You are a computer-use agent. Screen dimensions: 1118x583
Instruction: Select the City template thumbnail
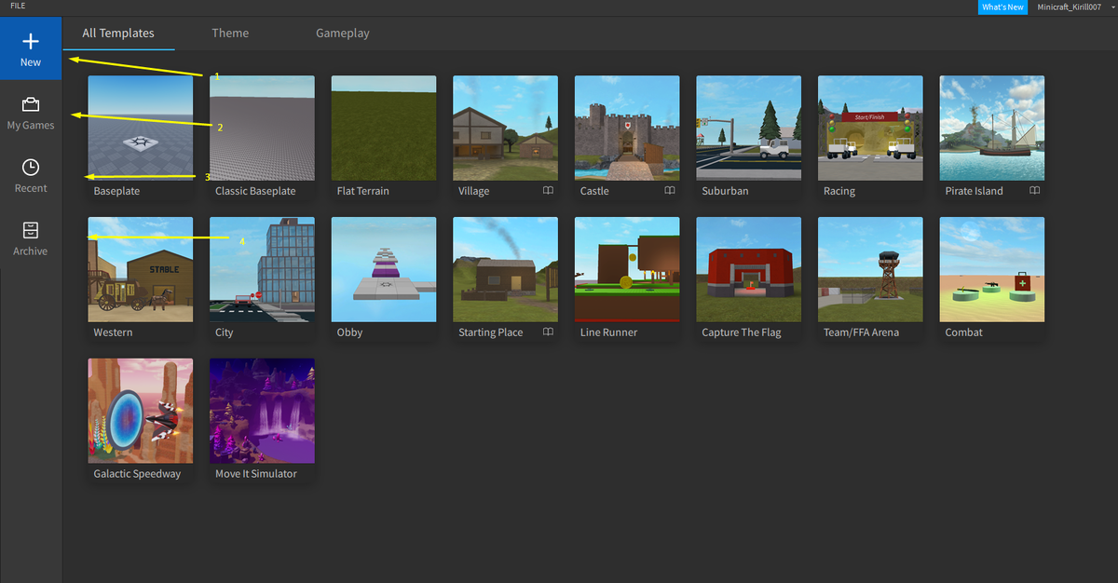(262, 269)
